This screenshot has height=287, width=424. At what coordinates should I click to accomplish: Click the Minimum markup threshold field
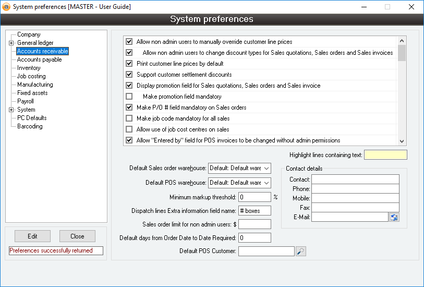[255, 197]
